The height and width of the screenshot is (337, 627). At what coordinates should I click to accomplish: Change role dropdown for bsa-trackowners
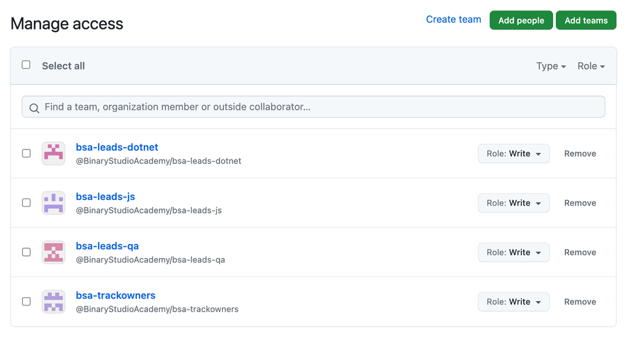coord(513,302)
